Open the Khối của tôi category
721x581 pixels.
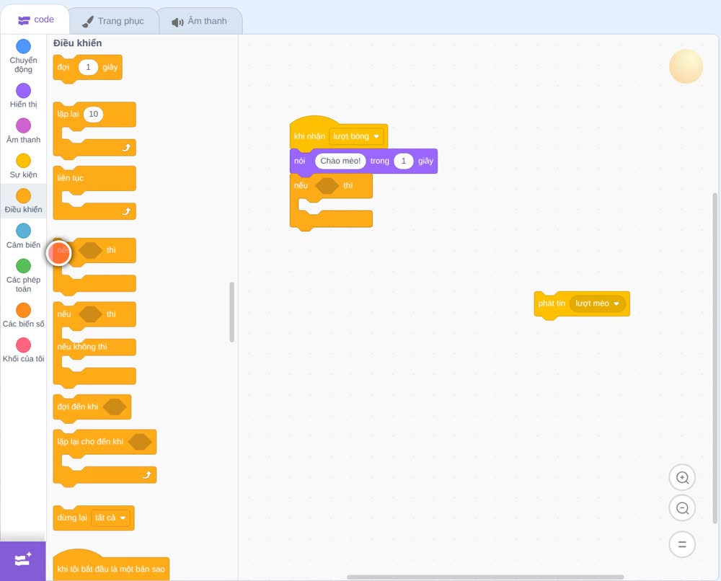24,350
